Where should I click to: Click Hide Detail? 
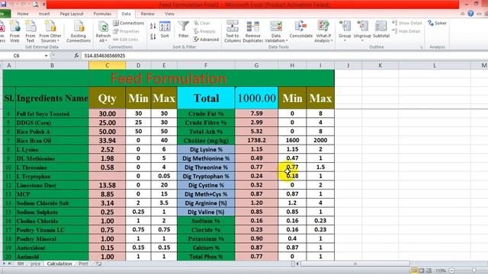pyautogui.click(x=406, y=31)
